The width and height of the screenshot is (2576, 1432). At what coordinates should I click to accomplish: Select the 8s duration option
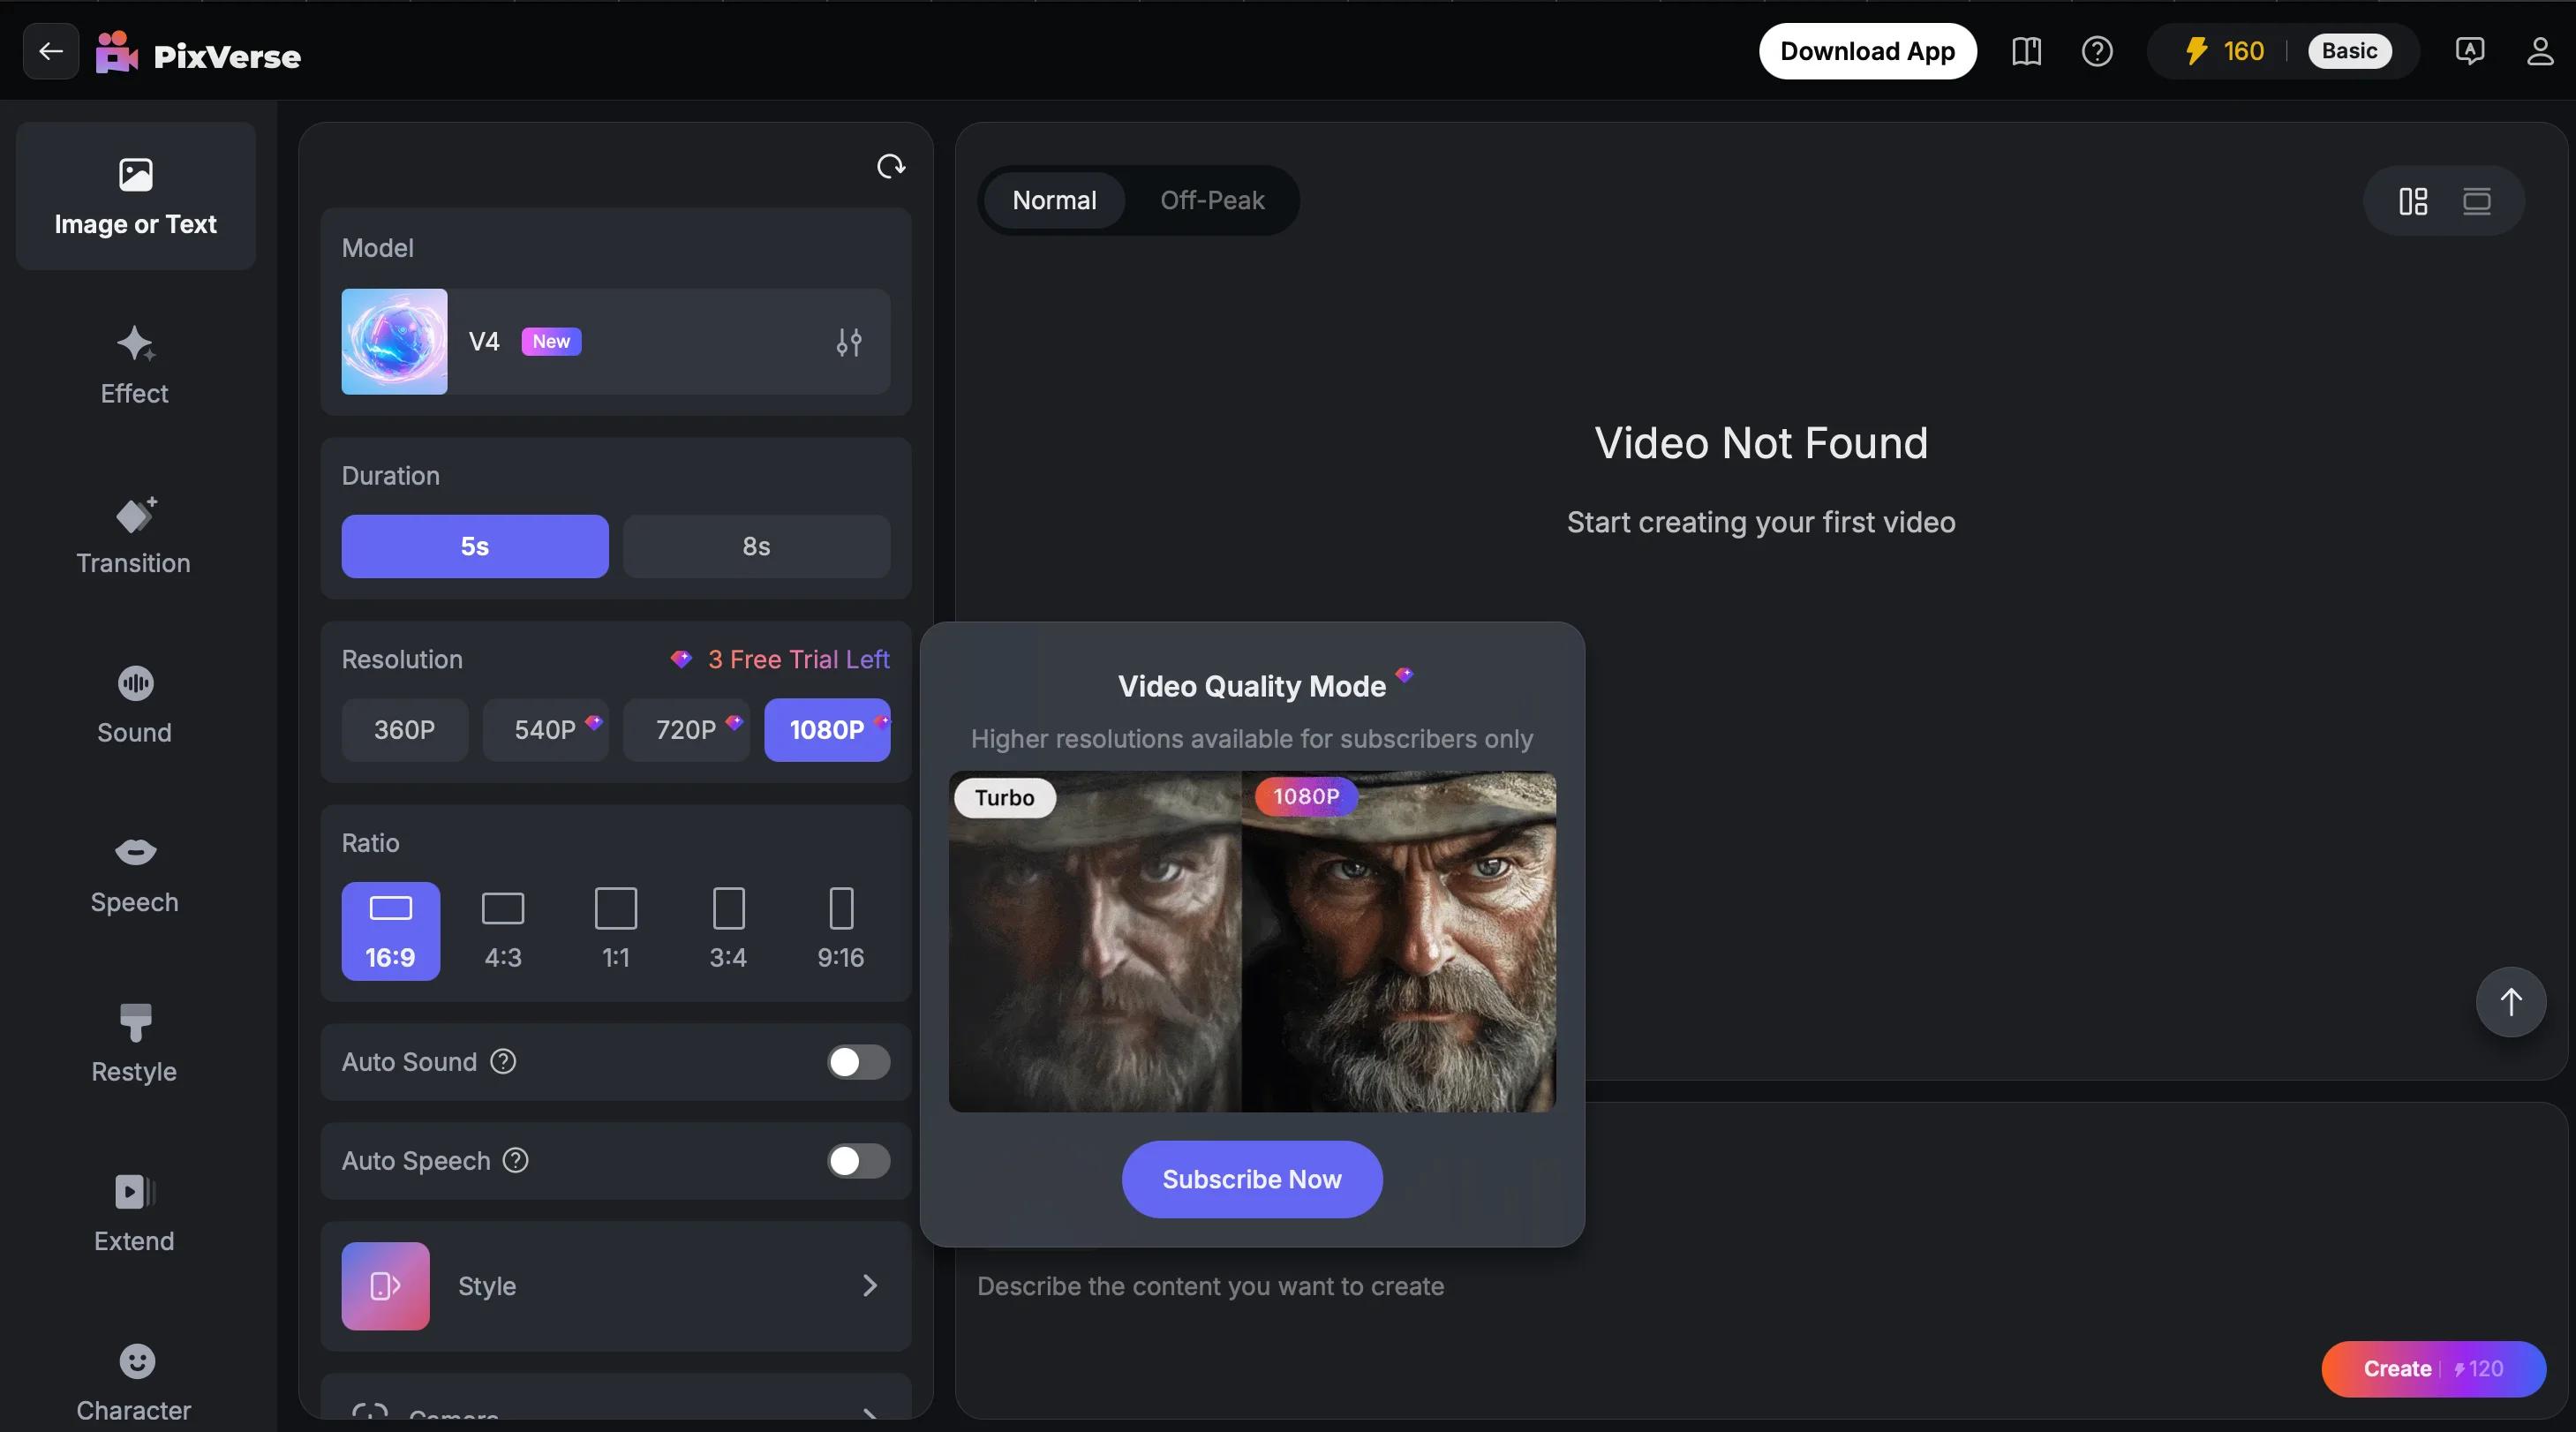pyautogui.click(x=756, y=546)
